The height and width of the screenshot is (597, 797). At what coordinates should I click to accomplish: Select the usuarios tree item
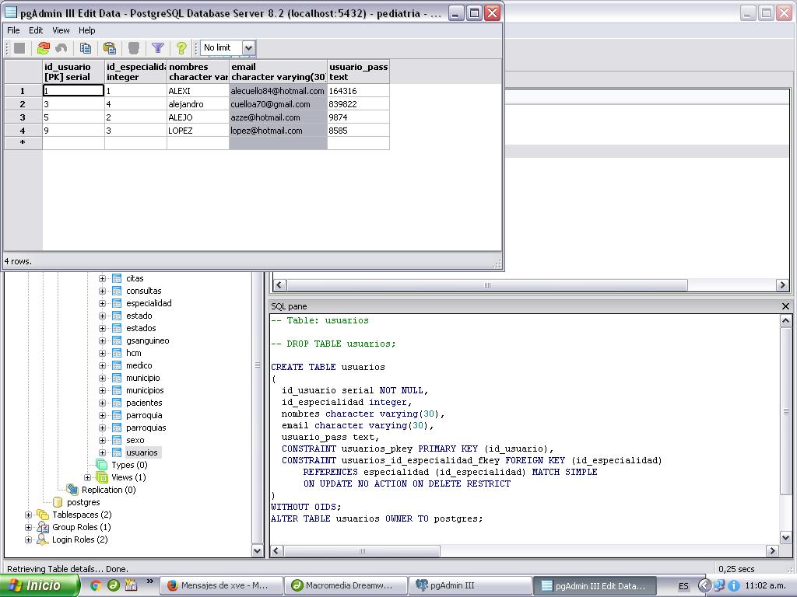tap(142, 453)
